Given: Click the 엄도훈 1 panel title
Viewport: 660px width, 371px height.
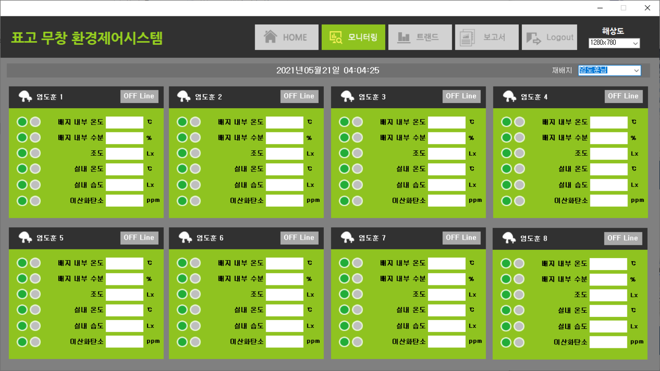Looking at the screenshot, I should [x=49, y=97].
